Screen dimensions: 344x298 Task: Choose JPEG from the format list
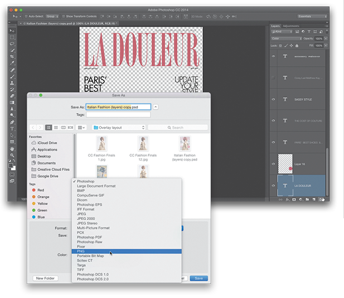pos(127,214)
